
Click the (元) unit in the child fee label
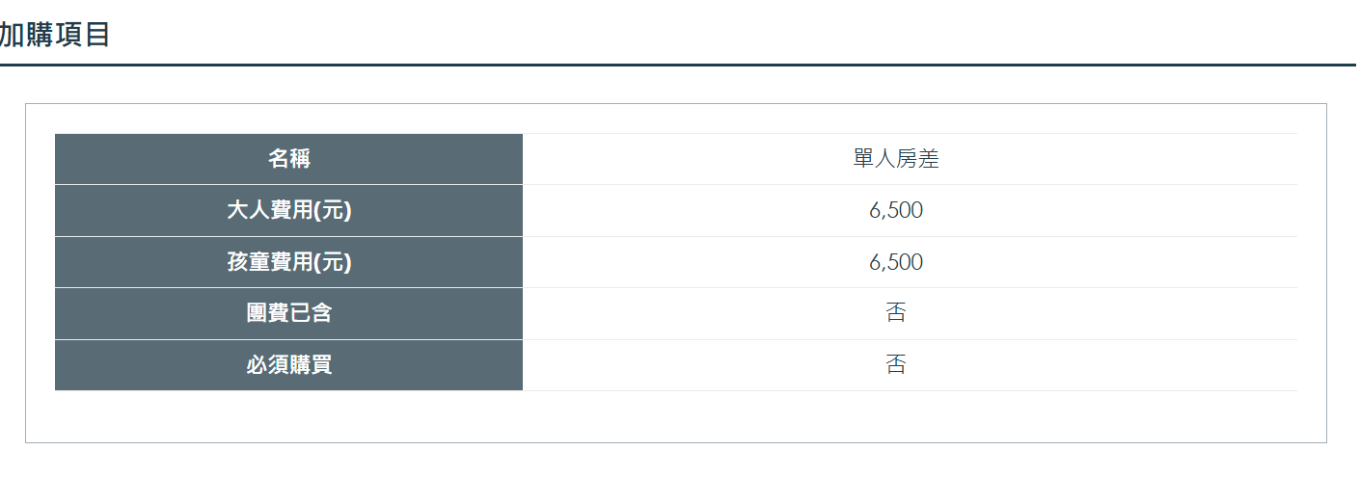click(333, 262)
